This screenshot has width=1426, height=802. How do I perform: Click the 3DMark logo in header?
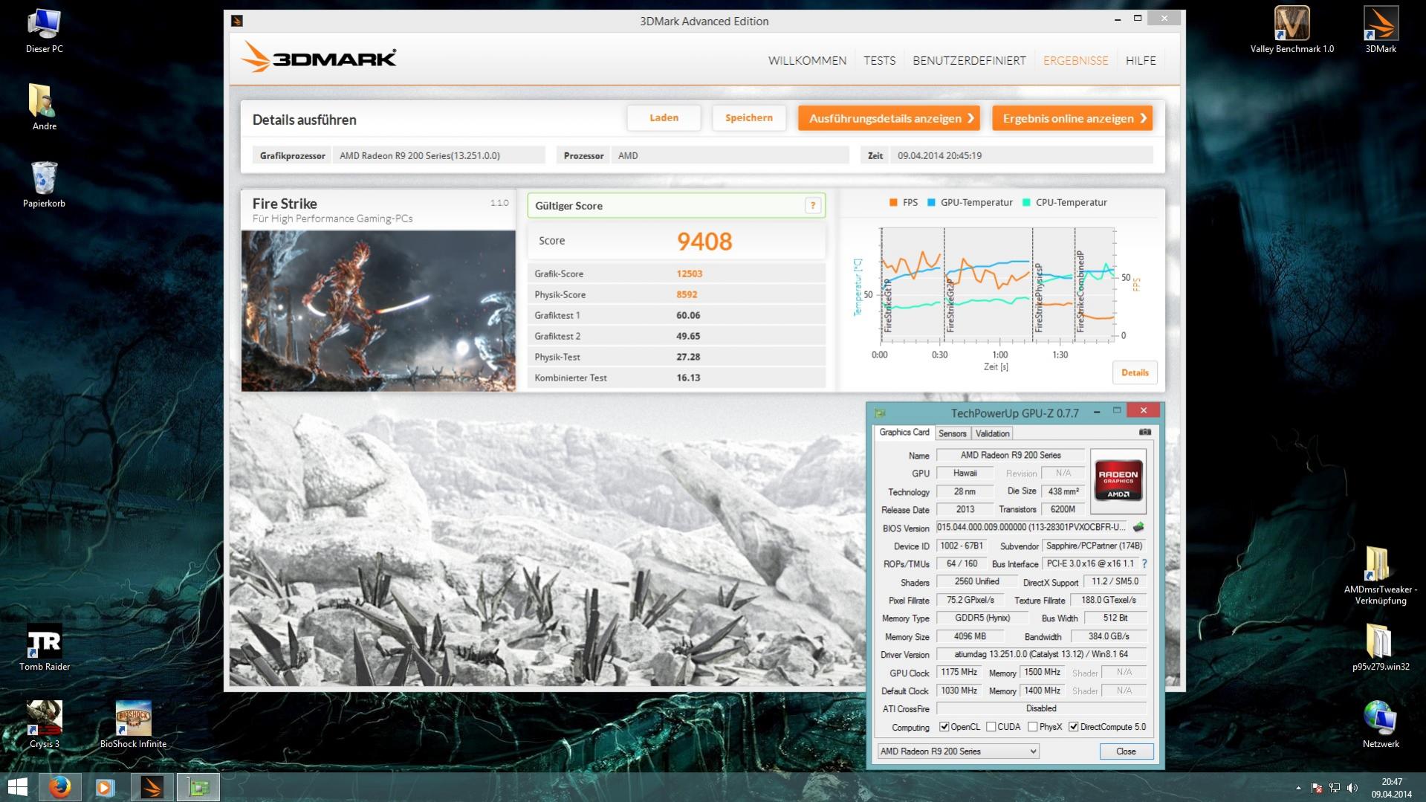[x=320, y=57]
